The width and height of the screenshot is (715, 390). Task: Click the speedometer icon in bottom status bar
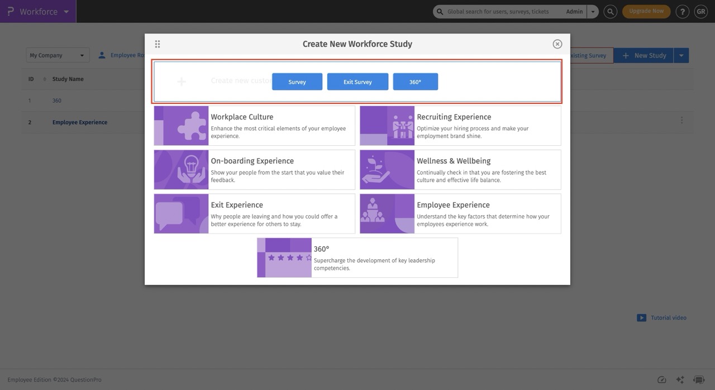coord(662,379)
